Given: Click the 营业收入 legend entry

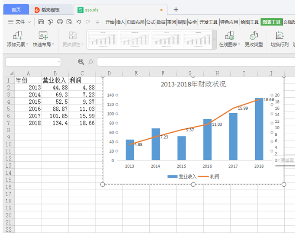Looking at the screenshot, I should click(182, 177).
